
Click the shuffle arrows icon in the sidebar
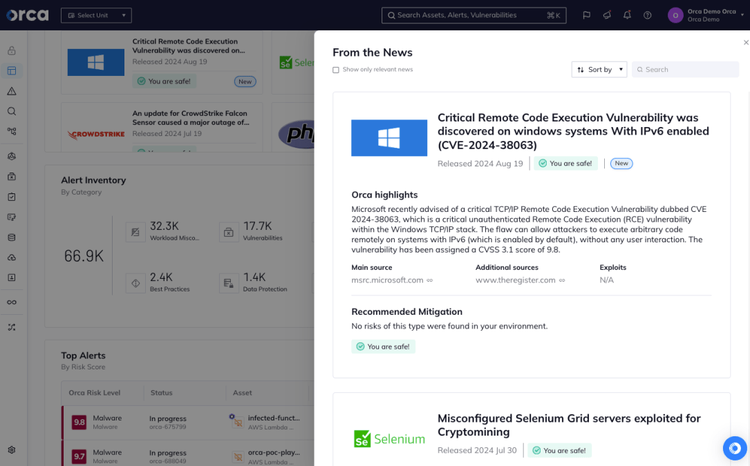tap(12, 327)
